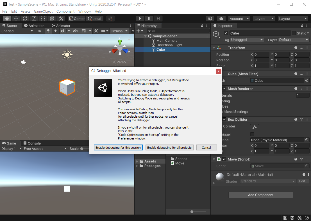Toggle hidden objects visibility icon
311x221 pixels.
[x=76, y=31]
